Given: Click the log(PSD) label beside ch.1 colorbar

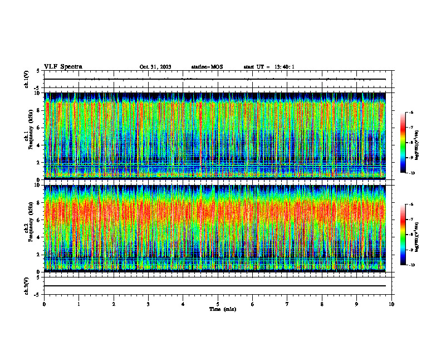Looking at the screenshot, I should 417,145.
